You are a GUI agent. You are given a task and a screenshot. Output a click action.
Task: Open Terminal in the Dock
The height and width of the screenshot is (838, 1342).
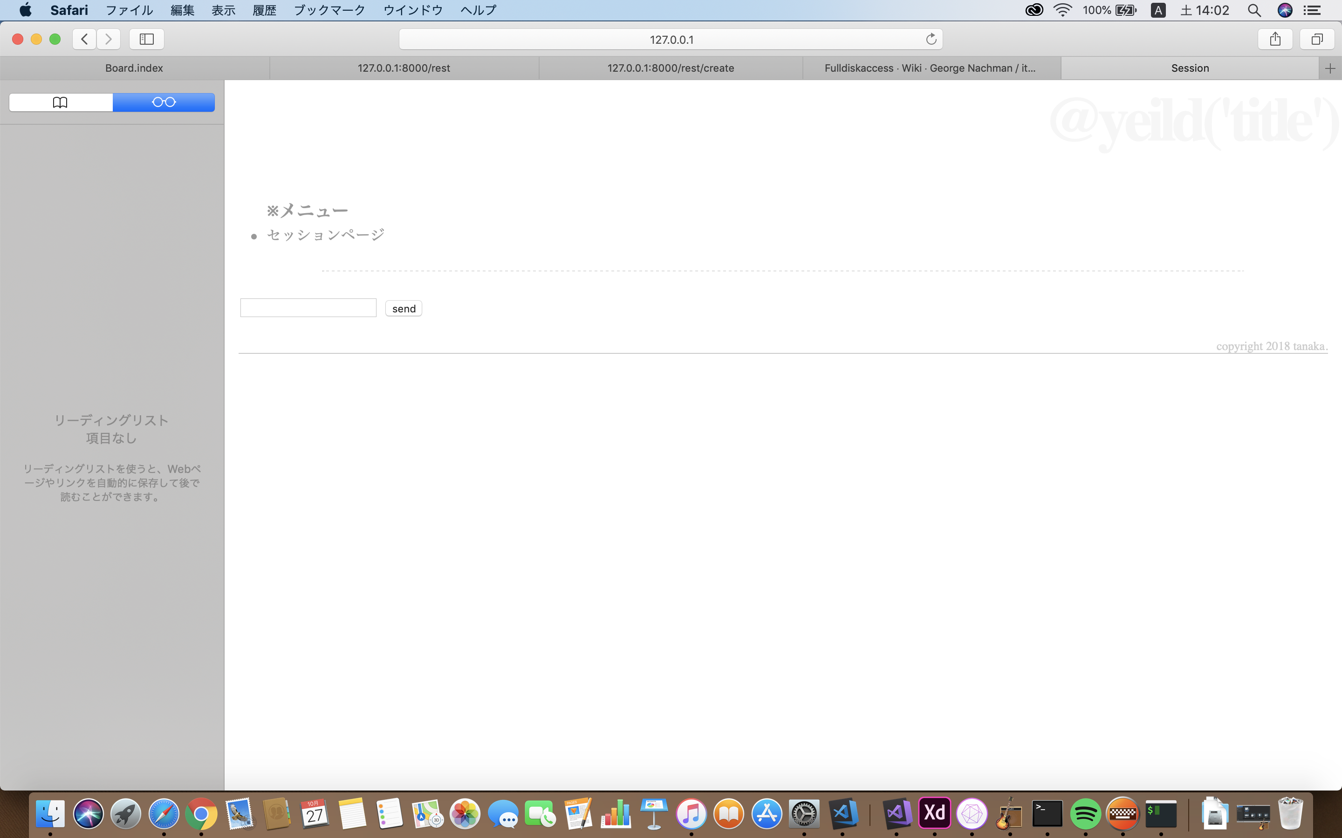coord(1048,814)
